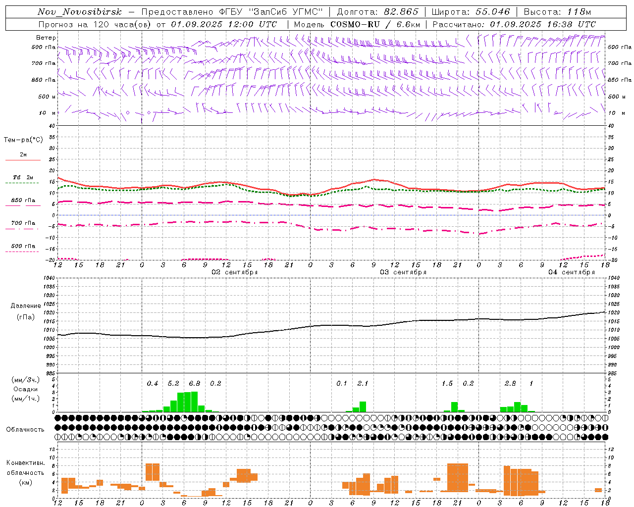Select the Прогноз на 120 часа(ов) text
The image size is (634, 507).
tap(95, 24)
